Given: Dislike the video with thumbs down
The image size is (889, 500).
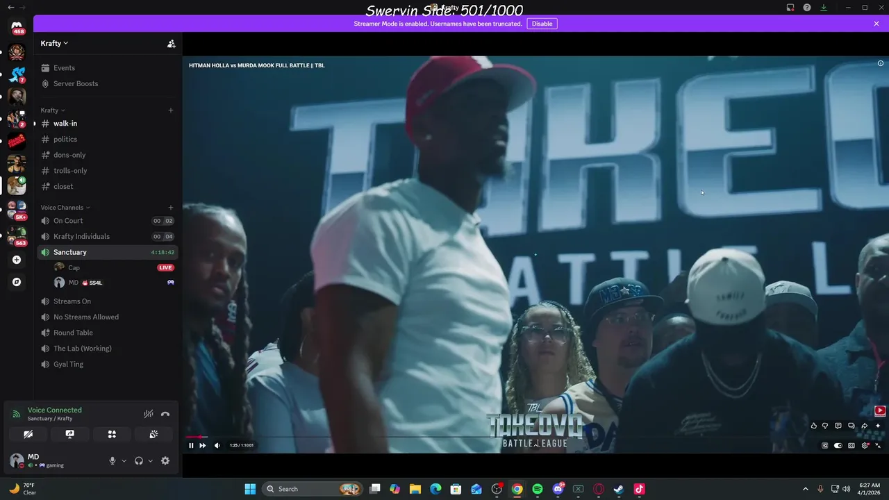Looking at the screenshot, I should [x=825, y=426].
